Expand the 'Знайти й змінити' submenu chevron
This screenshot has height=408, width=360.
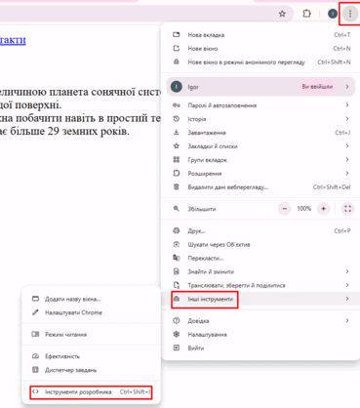pos(347,271)
